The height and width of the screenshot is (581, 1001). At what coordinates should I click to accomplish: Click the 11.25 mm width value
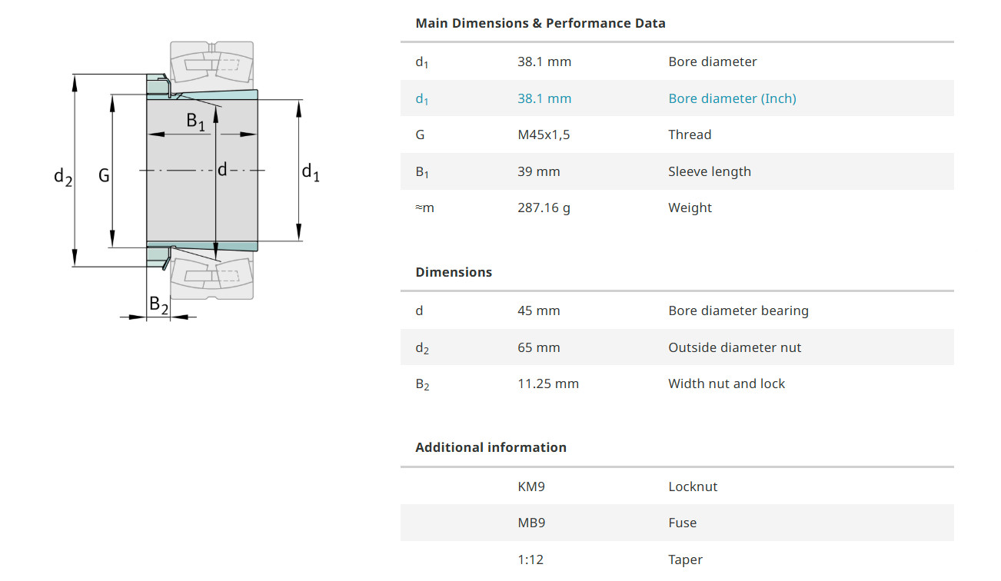point(548,383)
